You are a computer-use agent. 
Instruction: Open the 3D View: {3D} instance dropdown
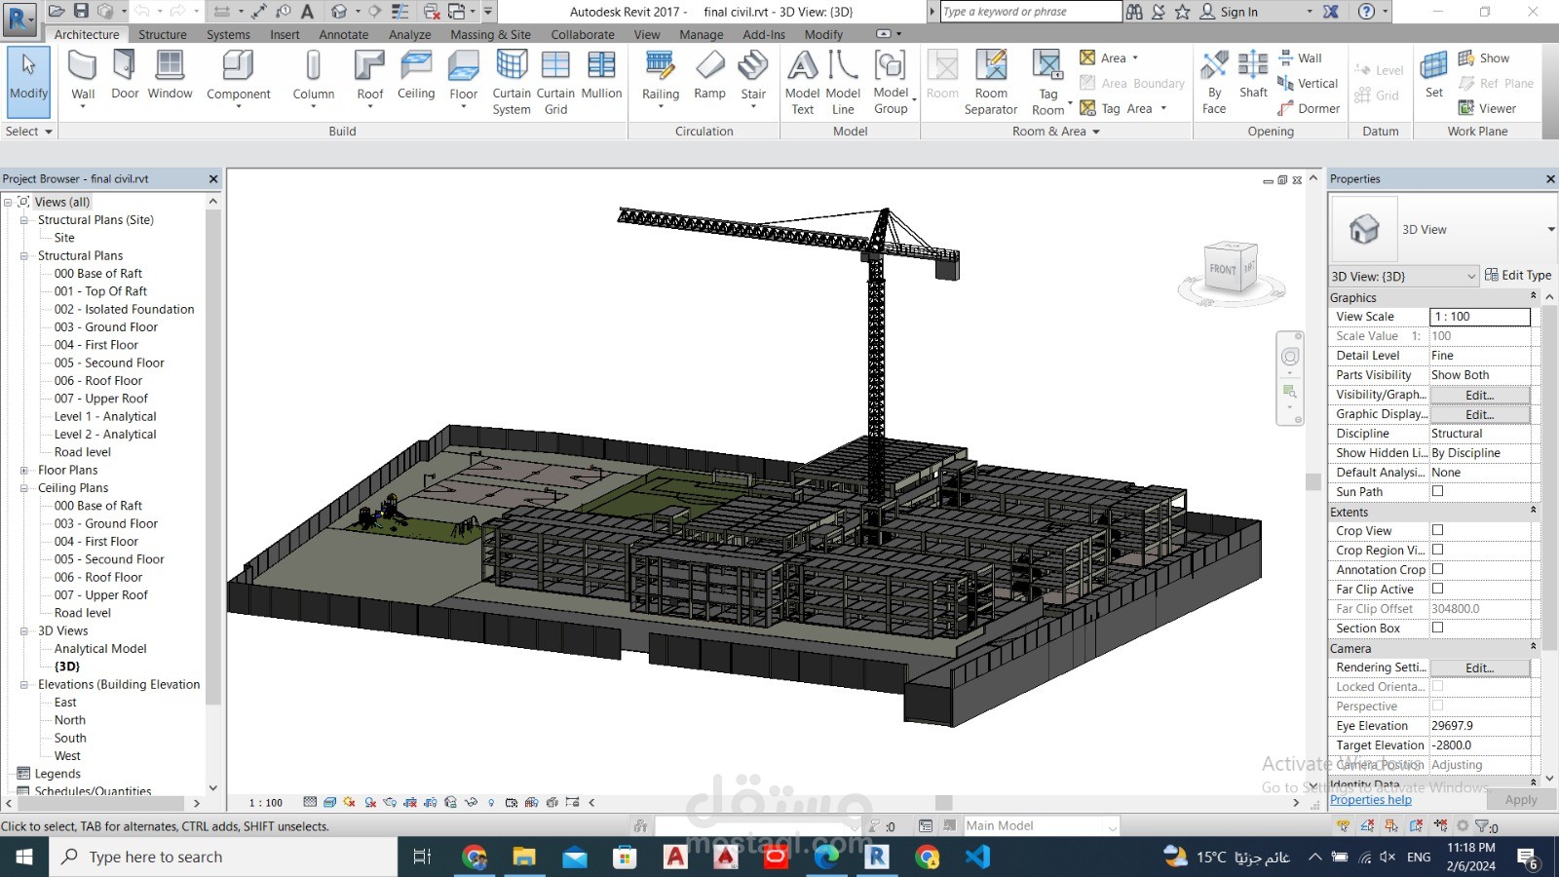point(1405,276)
